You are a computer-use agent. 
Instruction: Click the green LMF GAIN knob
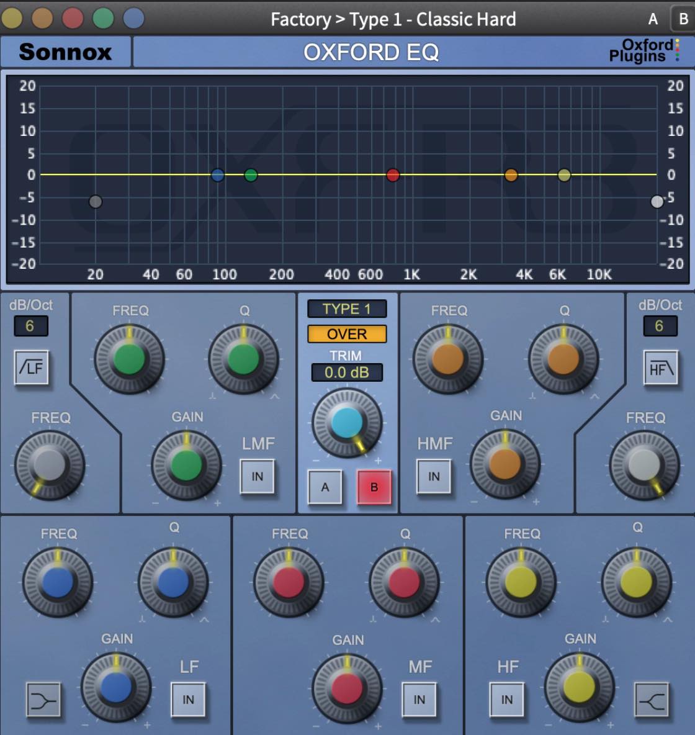(x=186, y=465)
